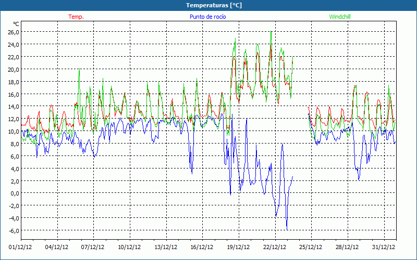Click the 8,0 y-axis value
This screenshot has height=260, width=417.
15,144
